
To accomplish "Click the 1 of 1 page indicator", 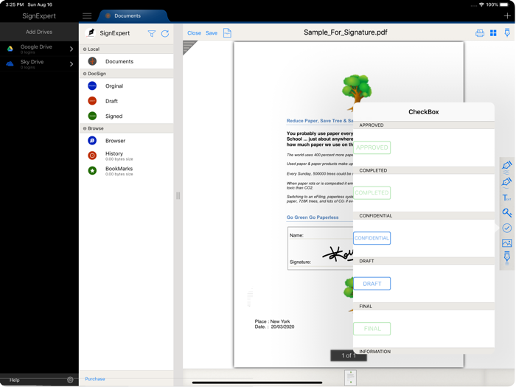I will point(349,355).
